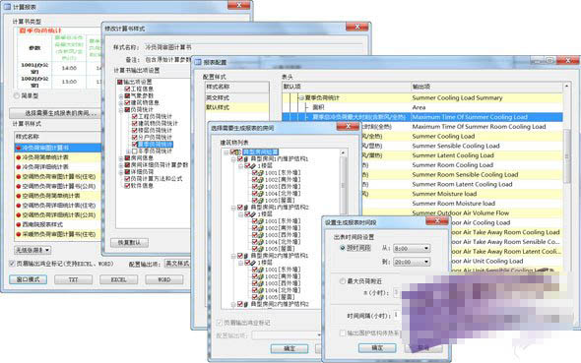Click the 窗口模式 button
The height and width of the screenshot is (363, 581).
[29, 279]
